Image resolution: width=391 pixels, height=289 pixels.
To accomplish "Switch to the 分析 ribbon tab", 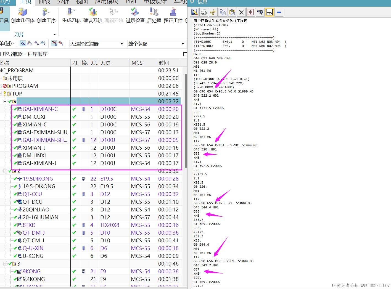I will click(63, 2).
